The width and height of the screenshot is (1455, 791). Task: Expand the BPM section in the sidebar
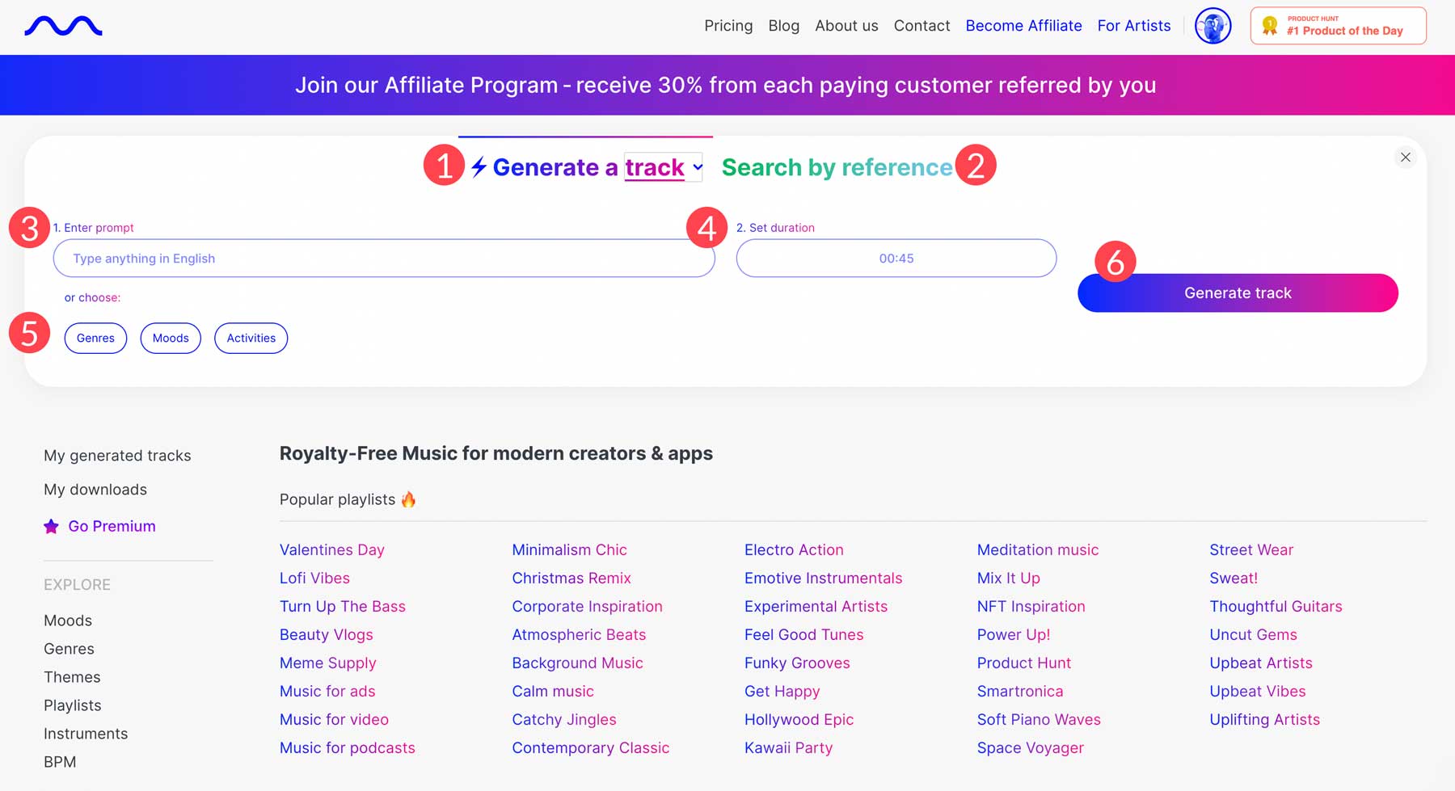pyautogui.click(x=59, y=761)
